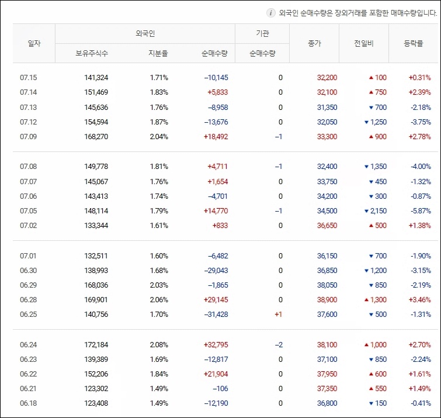This screenshot has width=441, height=418.
Task: Click holdings value 141,324
Action: [96, 78]
